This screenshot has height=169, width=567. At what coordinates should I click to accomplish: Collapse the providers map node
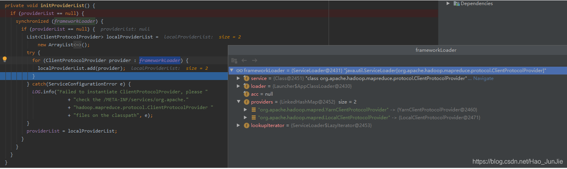pos(239,102)
